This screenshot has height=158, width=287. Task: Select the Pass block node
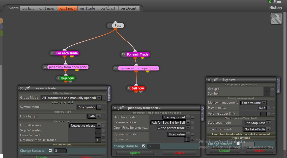(118, 26)
